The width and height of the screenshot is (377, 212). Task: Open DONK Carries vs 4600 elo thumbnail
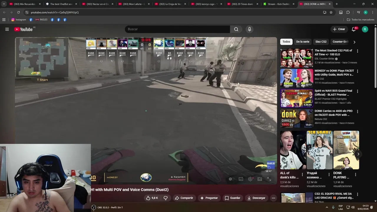pyautogui.click(x=296, y=118)
